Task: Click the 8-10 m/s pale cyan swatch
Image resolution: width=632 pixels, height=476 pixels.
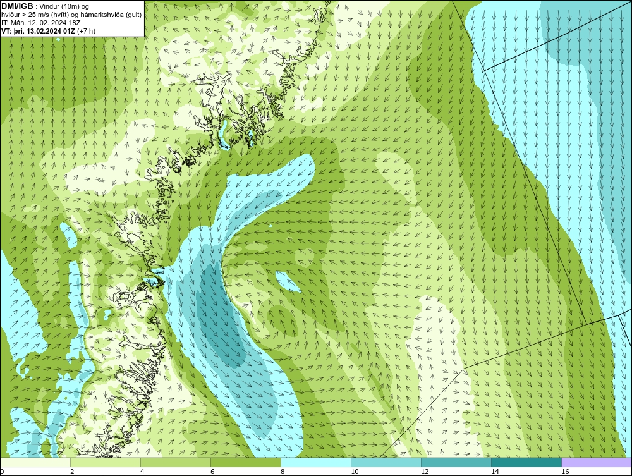Action: (x=315, y=462)
